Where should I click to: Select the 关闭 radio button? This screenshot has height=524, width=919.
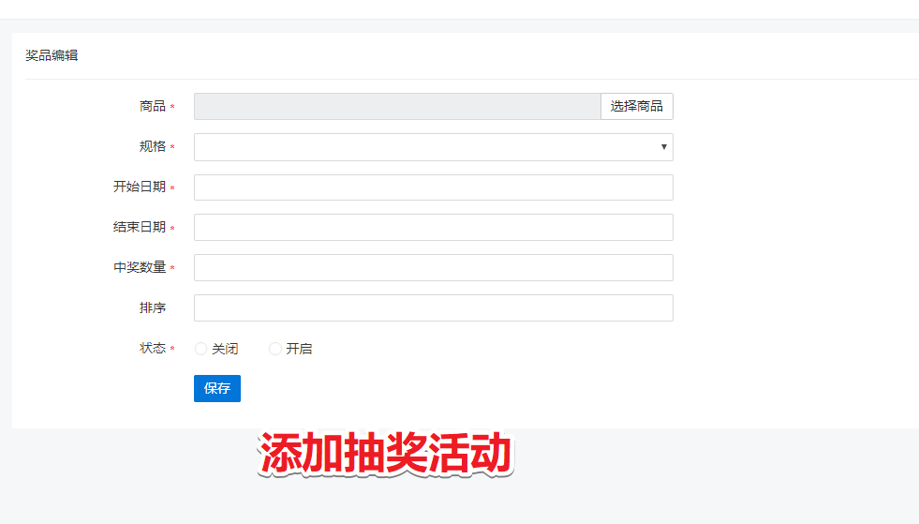201,349
